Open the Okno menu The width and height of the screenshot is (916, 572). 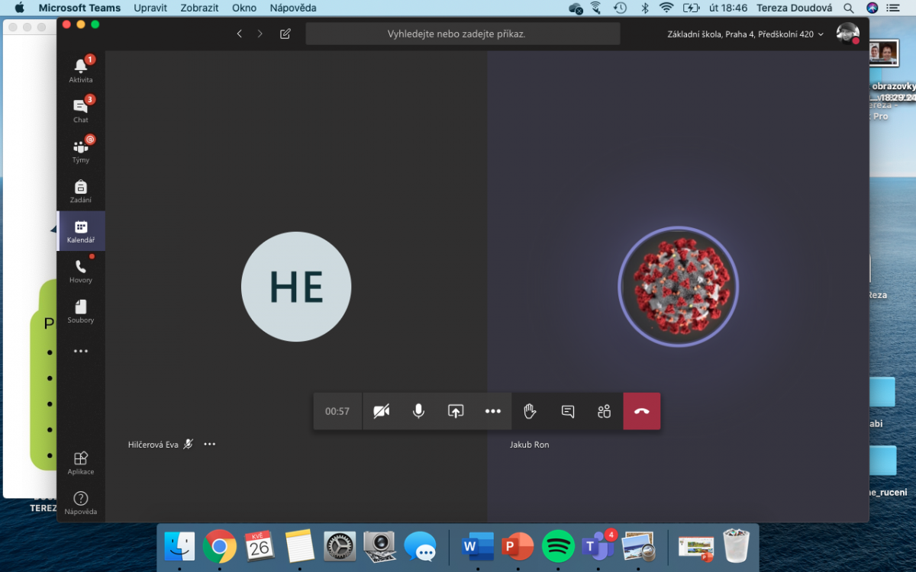coord(244,8)
